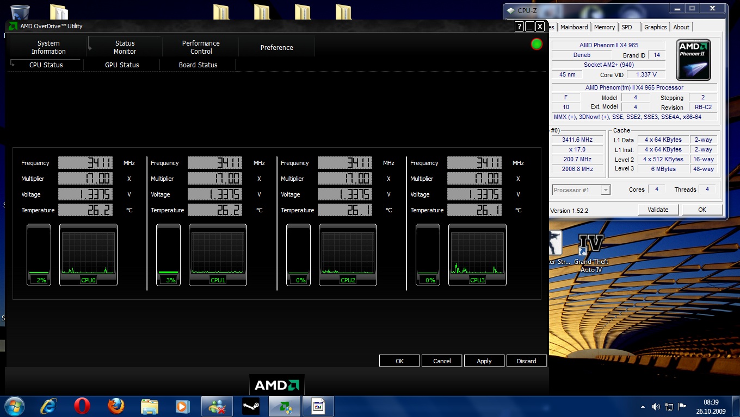The width and height of the screenshot is (740, 417).
Task: Switch to Steam in the taskbar
Action: (251, 406)
